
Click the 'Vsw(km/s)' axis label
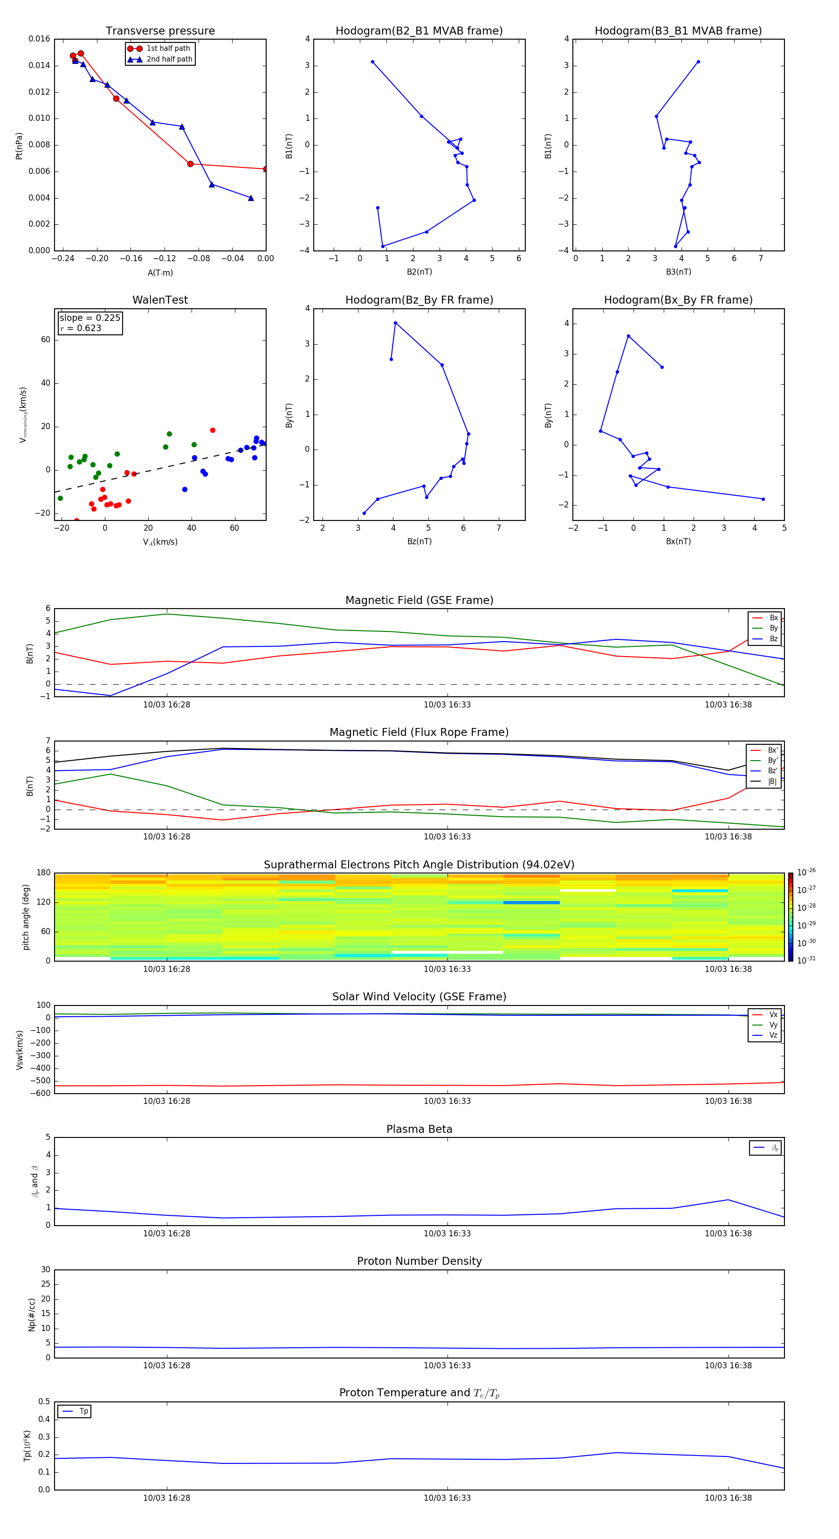(19, 1050)
